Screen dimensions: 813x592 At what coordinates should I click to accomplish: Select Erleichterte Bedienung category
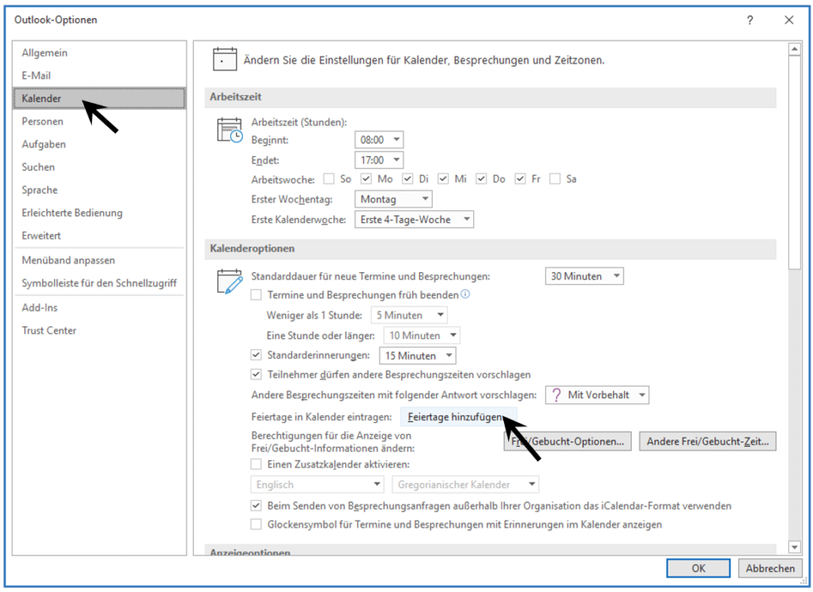pos(99,213)
